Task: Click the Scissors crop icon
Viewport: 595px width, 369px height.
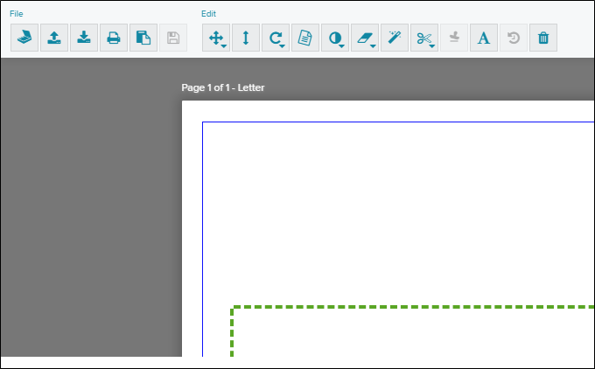Action: (424, 38)
